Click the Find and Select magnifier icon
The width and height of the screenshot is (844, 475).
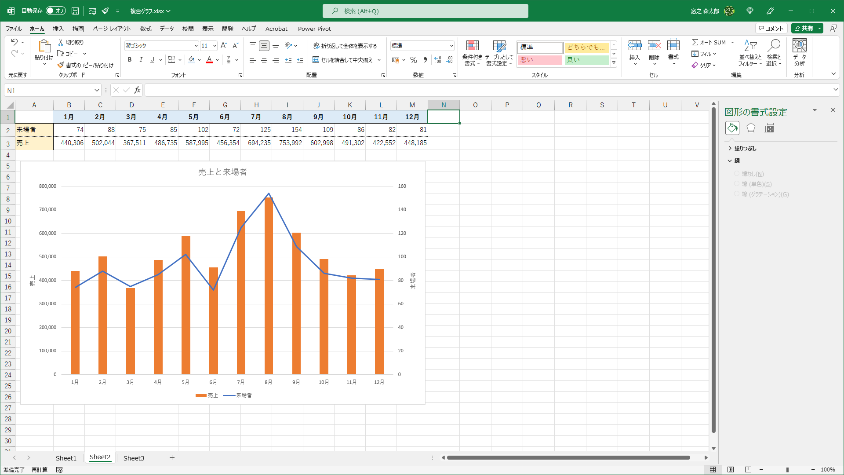click(x=774, y=46)
